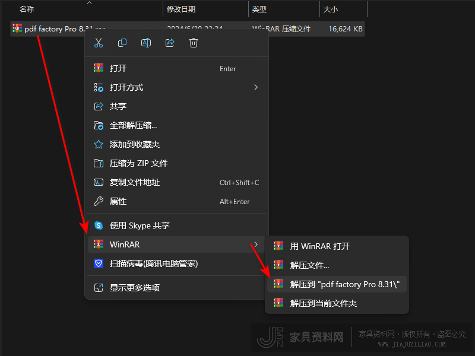The width and height of the screenshot is (475, 356).
Task: Click the Copy icon in context menu
Action: 122,43
